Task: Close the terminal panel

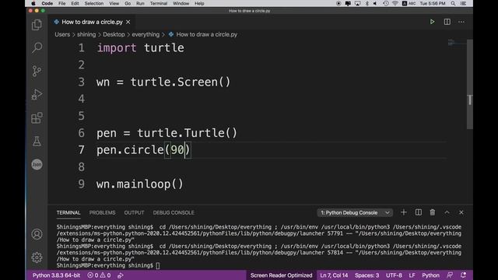Action: (461, 212)
